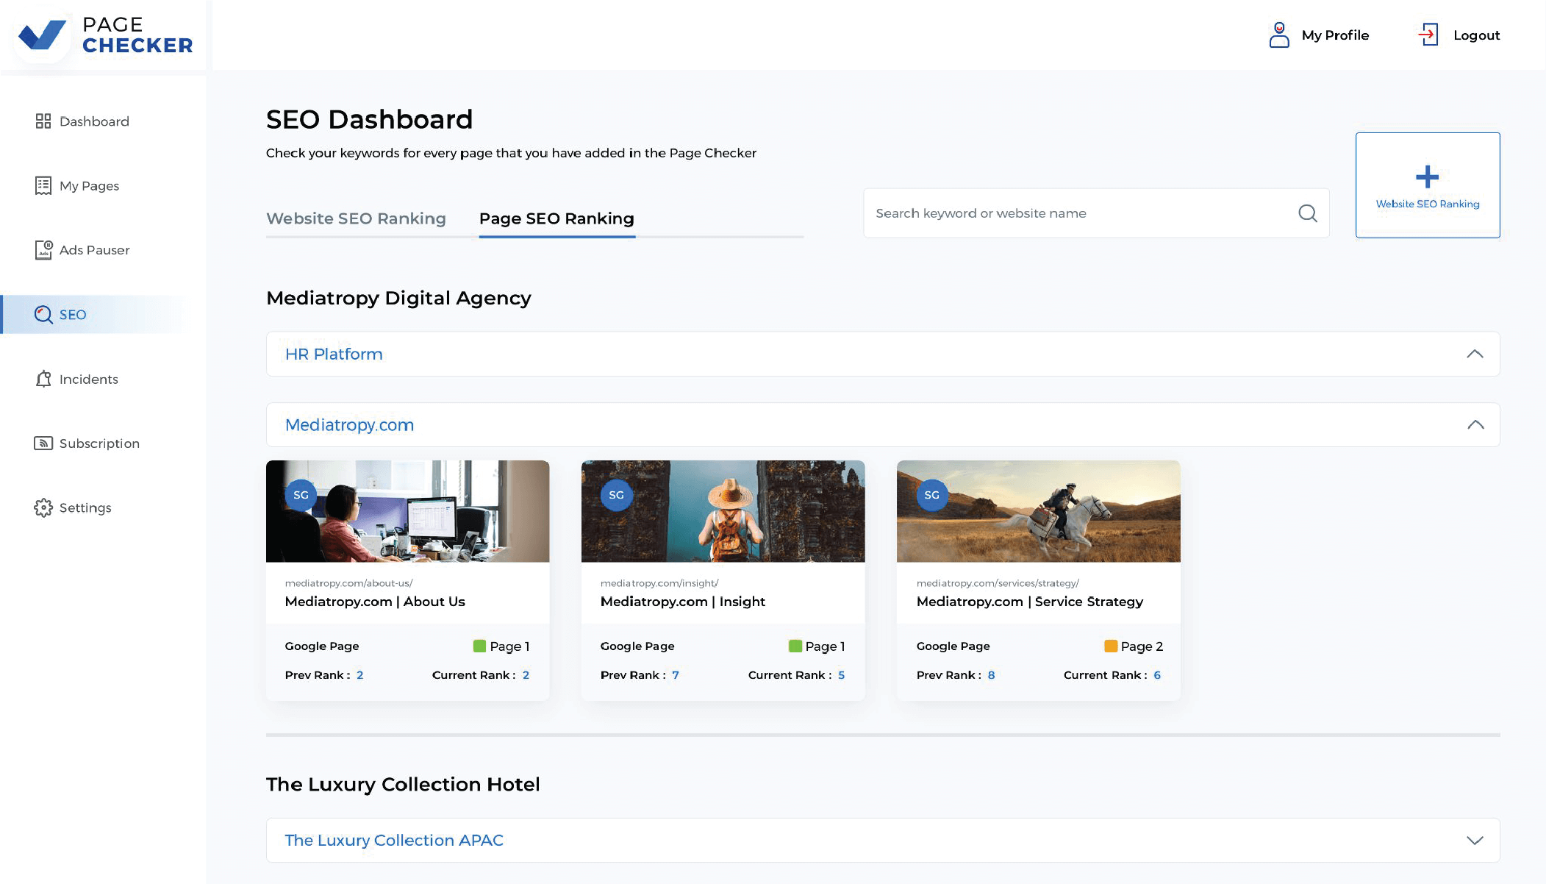Click the Website SEO Ranking add button
1546x884 pixels.
[x=1428, y=185]
